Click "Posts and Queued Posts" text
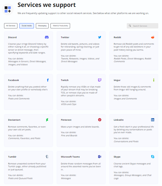 pyautogui.click(x=20, y=178)
